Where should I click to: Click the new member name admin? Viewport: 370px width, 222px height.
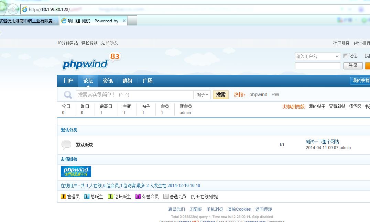tap(185, 112)
